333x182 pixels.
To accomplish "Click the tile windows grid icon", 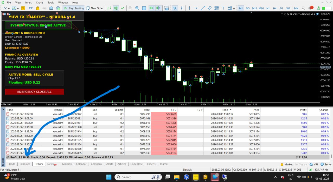I will coord(144,8).
